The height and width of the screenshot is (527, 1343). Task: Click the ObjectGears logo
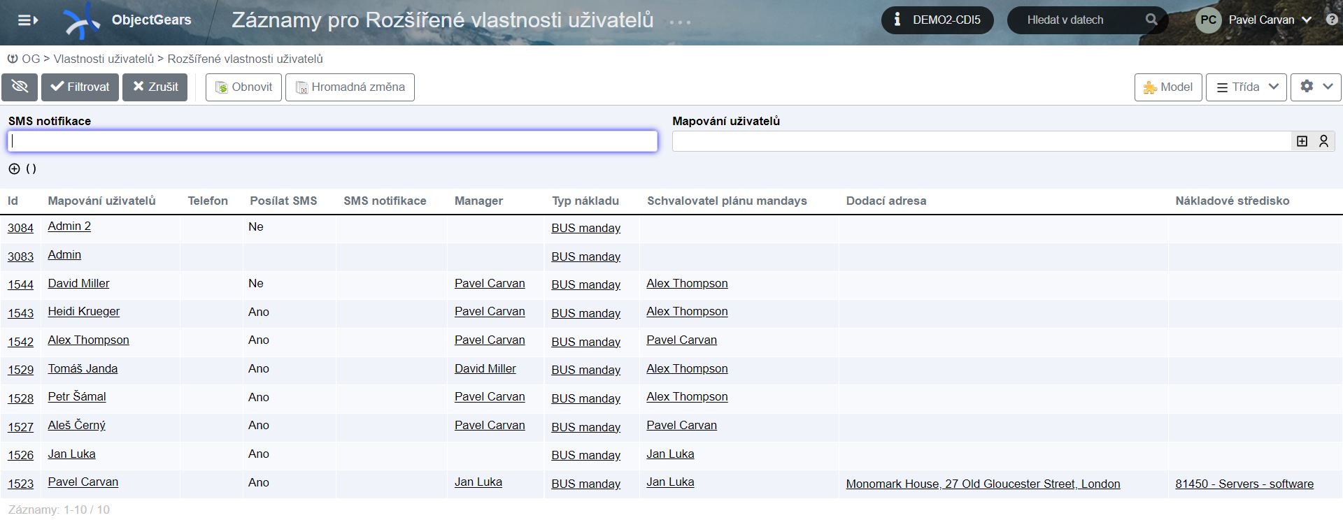pyautogui.click(x=127, y=20)
